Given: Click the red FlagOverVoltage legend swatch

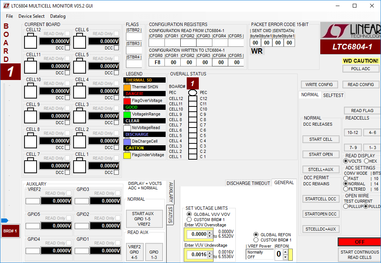Looking at the screenshot, I should (127, 101).
